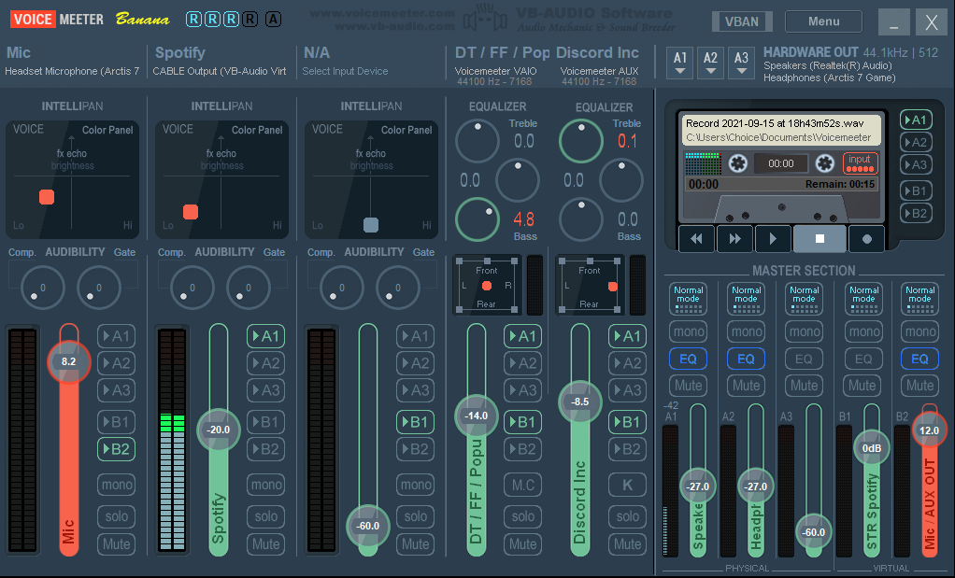
Task: Mute the Mic strip
Action: pyautogui.click(x=116, y=544)
